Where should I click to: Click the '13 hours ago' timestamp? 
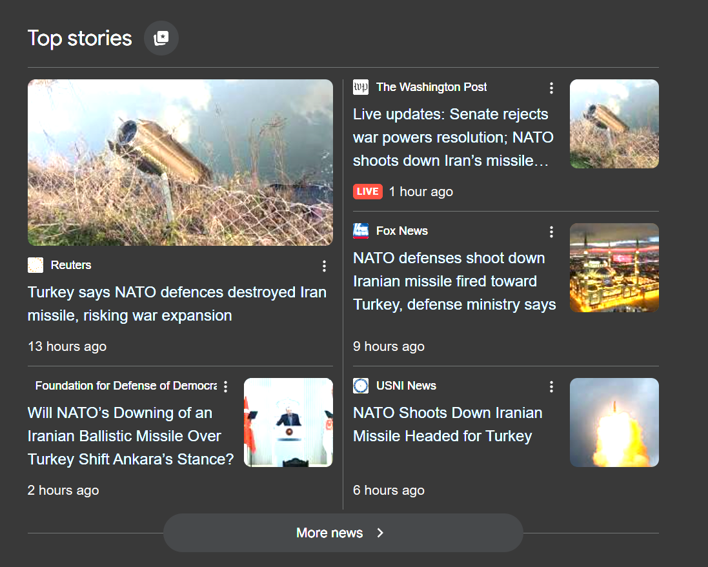tap(67, 346)
